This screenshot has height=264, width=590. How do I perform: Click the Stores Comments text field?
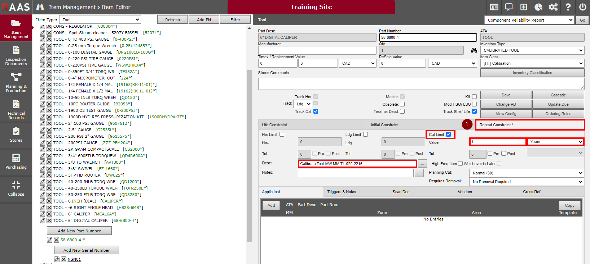coord(421,84)
